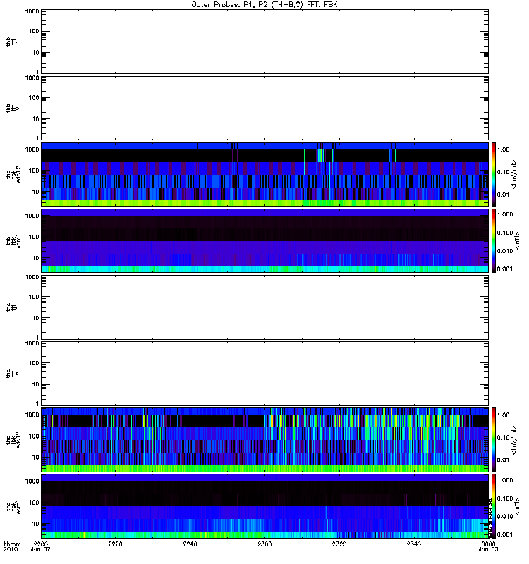This screenshot has height=564, width=529.
Task: Click the thc edc12 mV/m color bar
Action: (494, 439)
